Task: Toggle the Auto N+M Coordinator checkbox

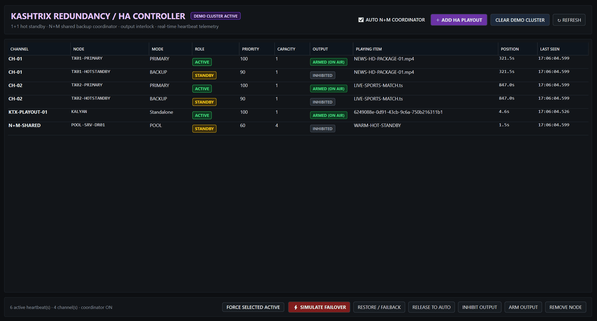Action: pyautogui.click(x=361, y=20)
